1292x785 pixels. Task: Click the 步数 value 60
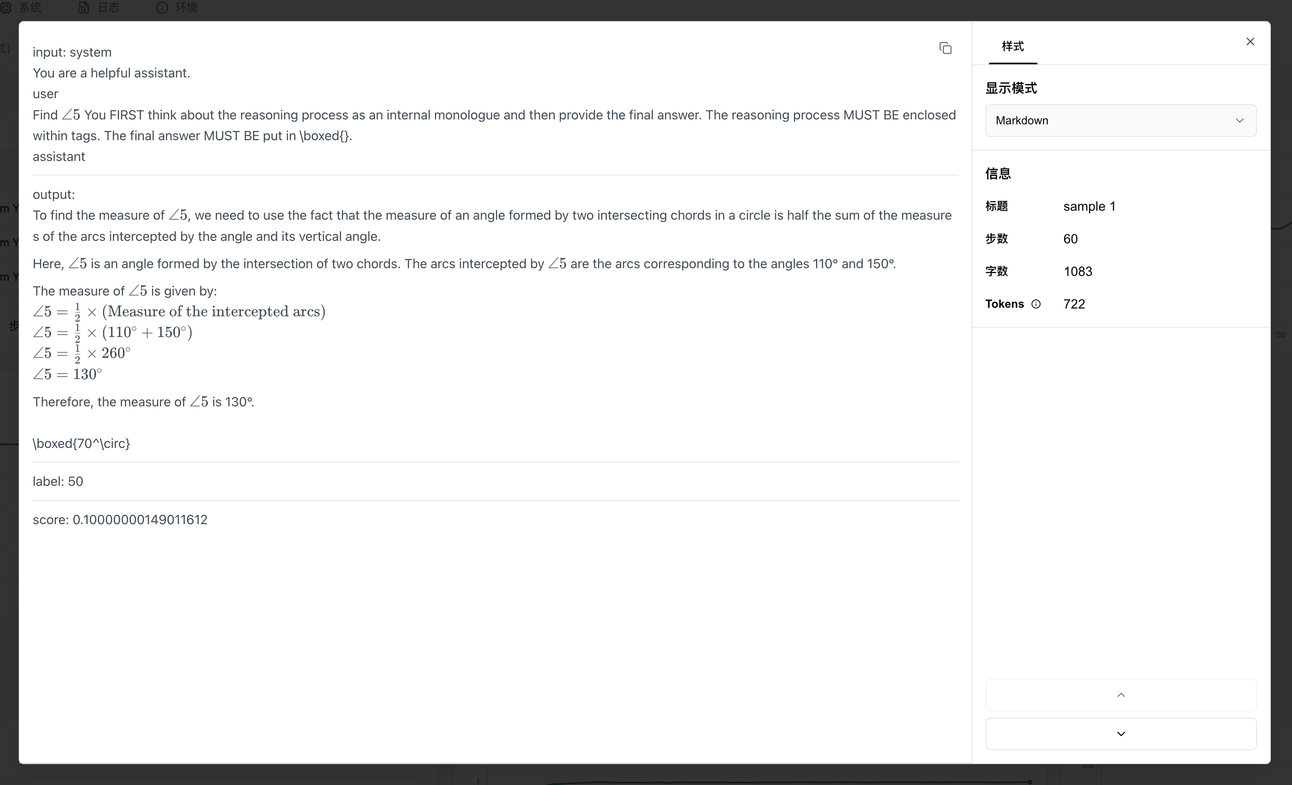[1070, 239]
